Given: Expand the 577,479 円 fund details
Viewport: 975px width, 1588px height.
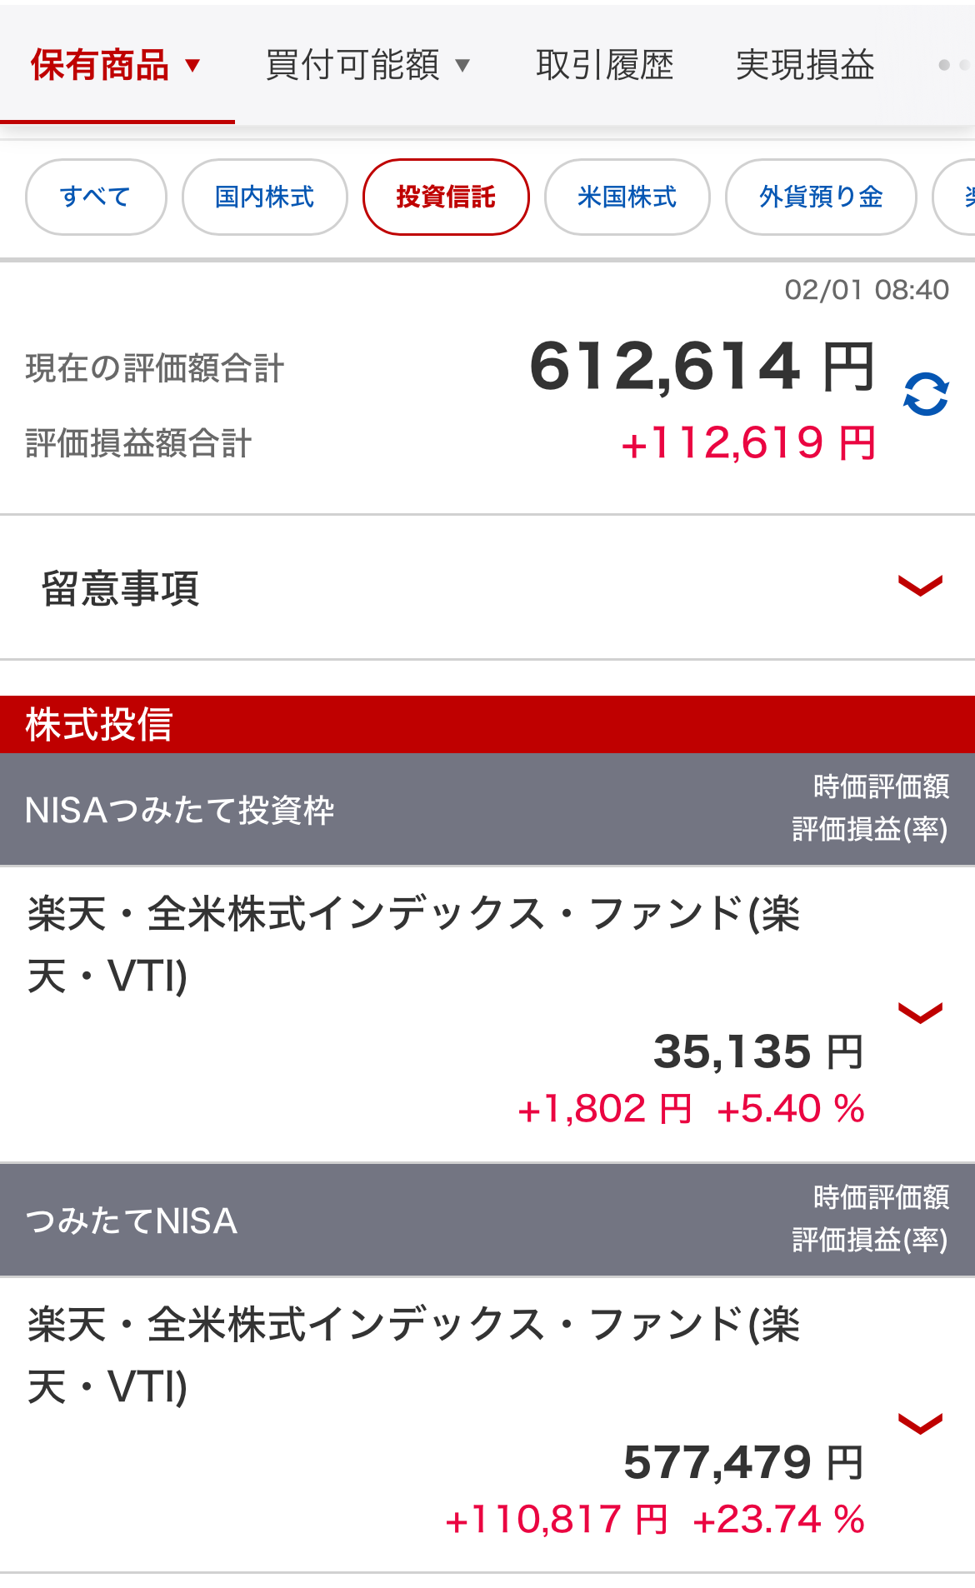Looking at the screenshot, I should [920, 1423].
